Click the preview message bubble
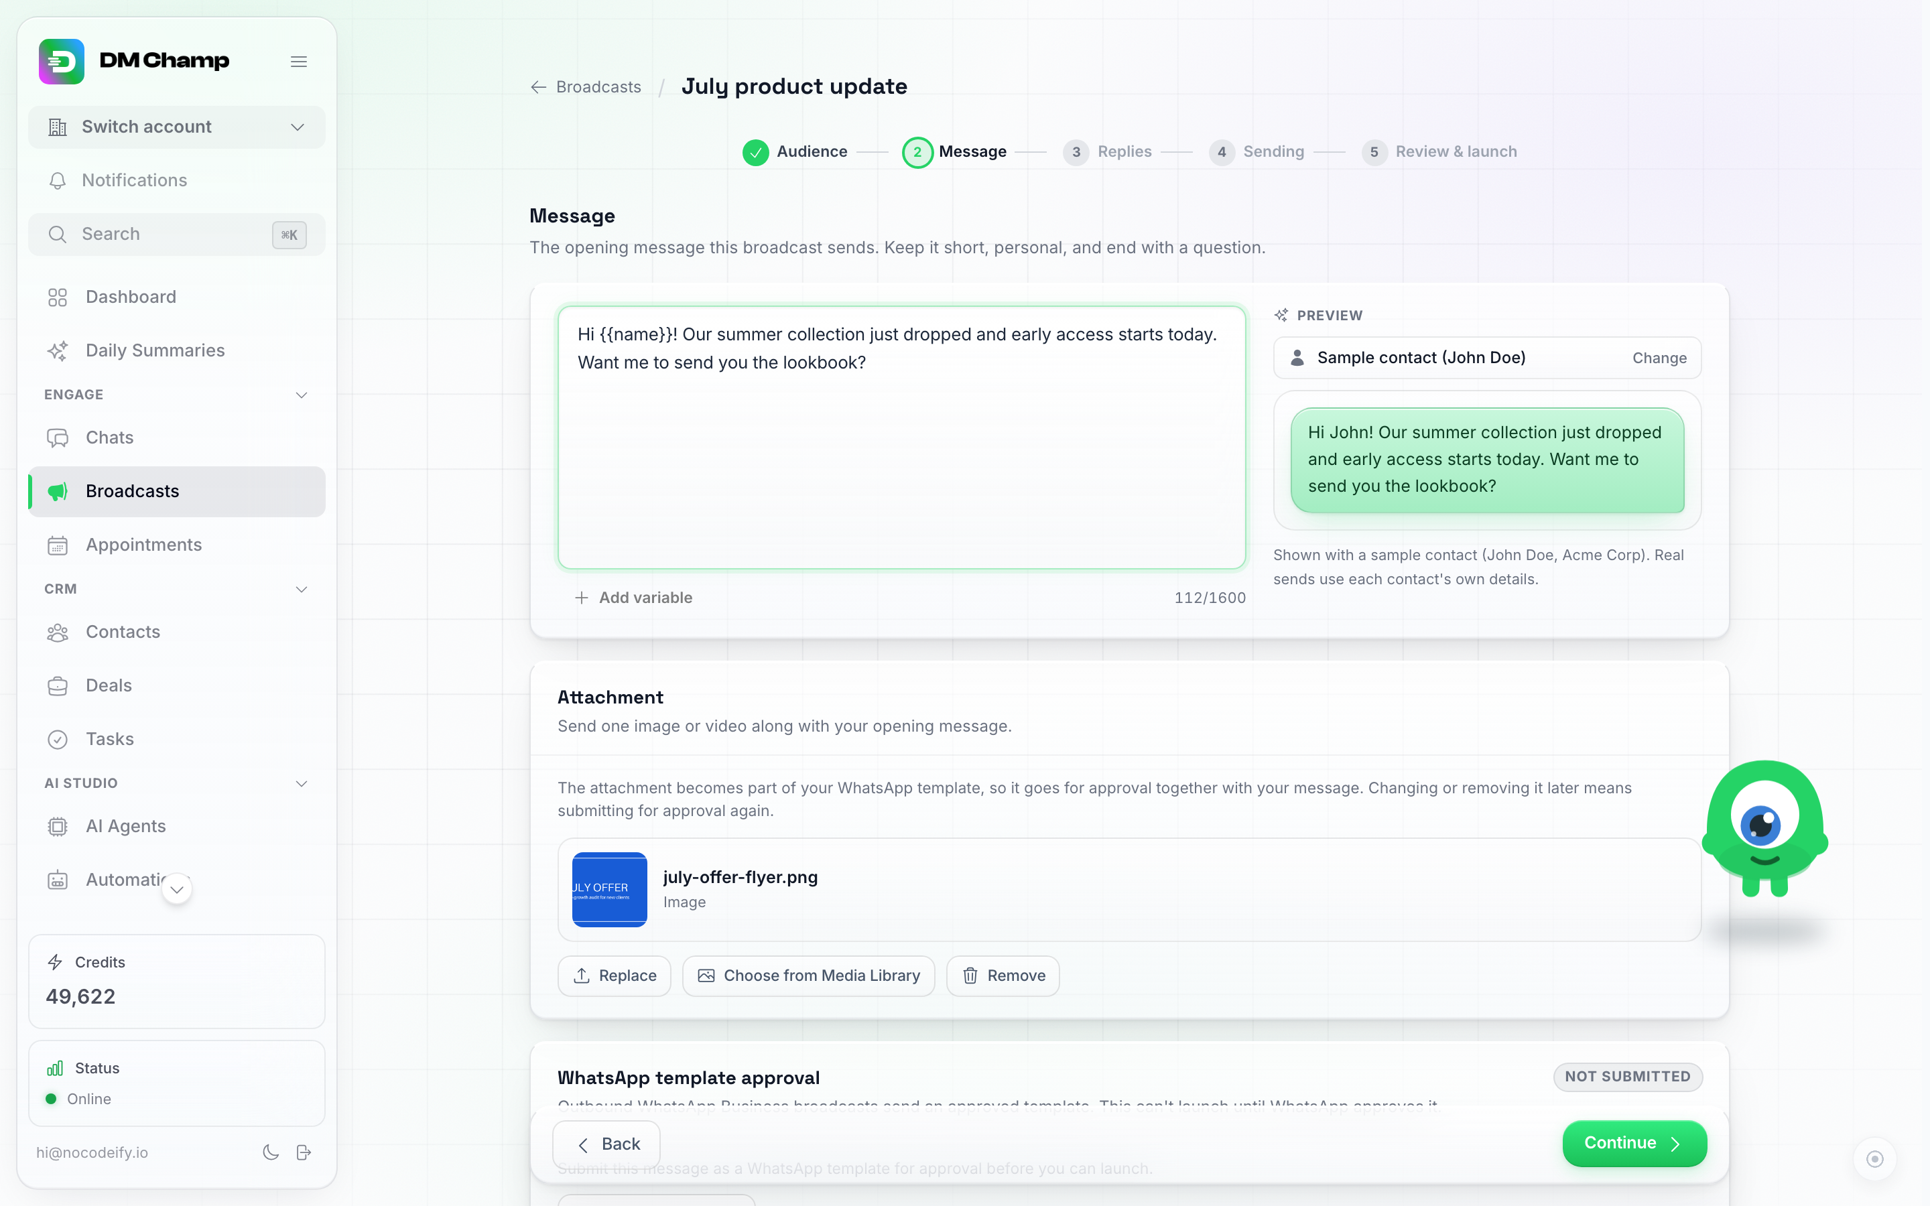Viewport: 1930px width, 1206px height. coord(1488,460)
